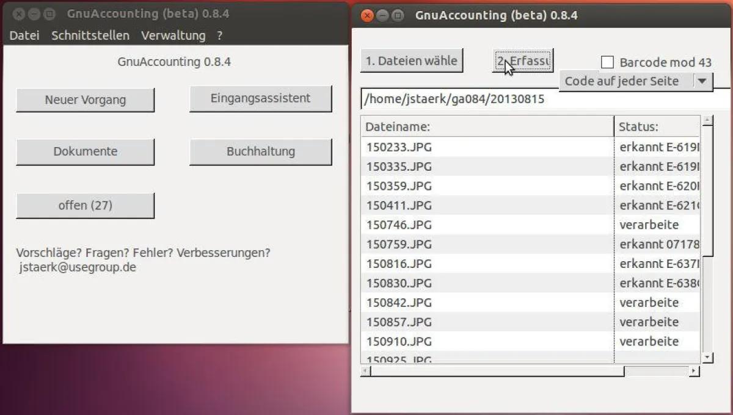Open the Buchhaltung view
733x415 pixels.
[261, 151]
